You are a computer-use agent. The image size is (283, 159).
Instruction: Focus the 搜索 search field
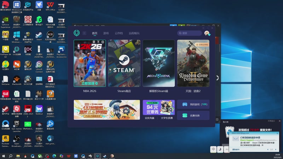point(190,33)
